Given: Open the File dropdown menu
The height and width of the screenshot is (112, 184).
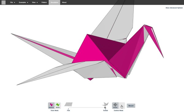Looking at the screenshot, I should coord(13,2).
